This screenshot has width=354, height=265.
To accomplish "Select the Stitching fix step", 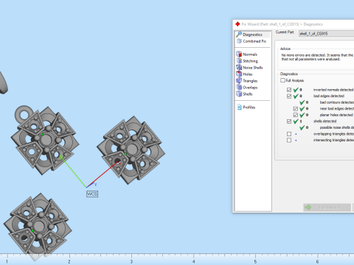I will coord(247,61).
